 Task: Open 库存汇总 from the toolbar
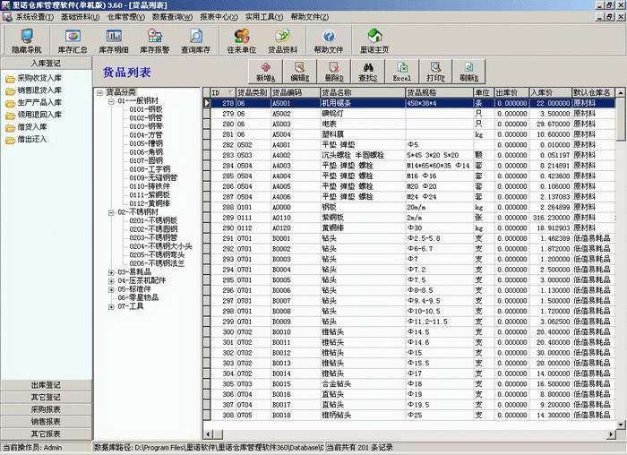(x=73, y=41)
